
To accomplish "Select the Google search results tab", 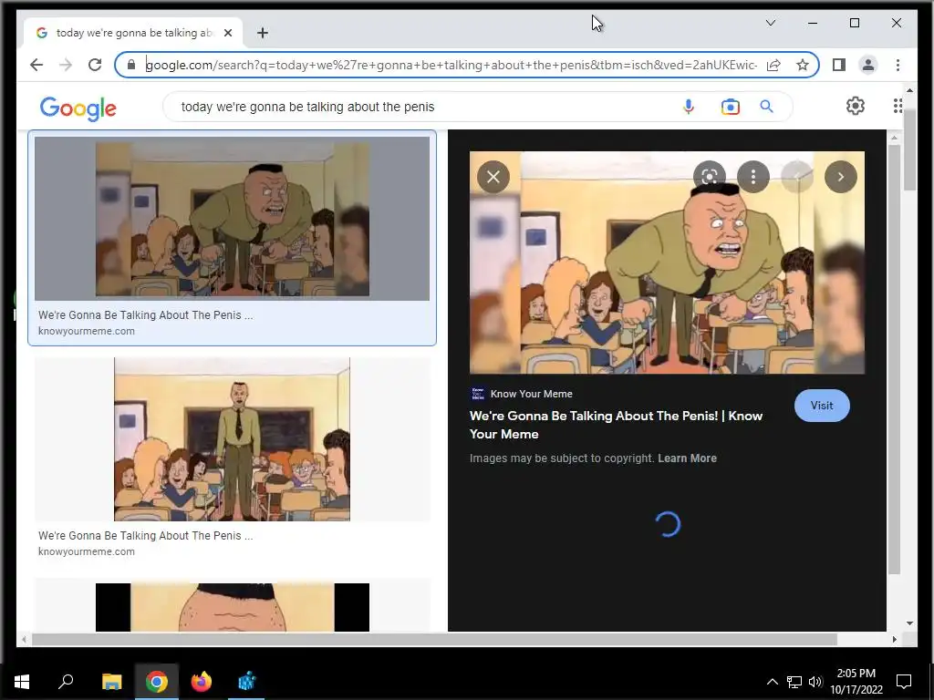I will coord(133,33).
